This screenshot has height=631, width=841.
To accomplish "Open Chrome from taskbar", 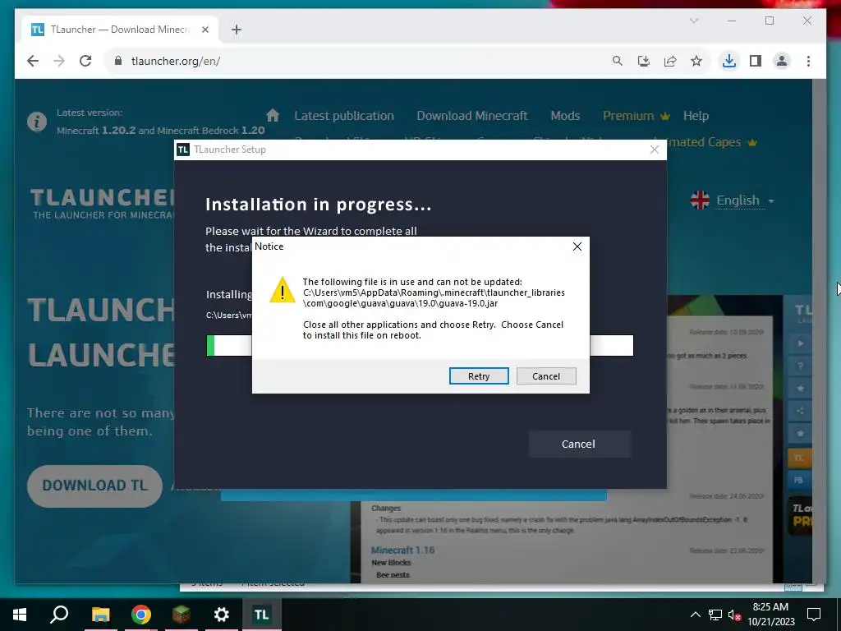I will [141, 615].
